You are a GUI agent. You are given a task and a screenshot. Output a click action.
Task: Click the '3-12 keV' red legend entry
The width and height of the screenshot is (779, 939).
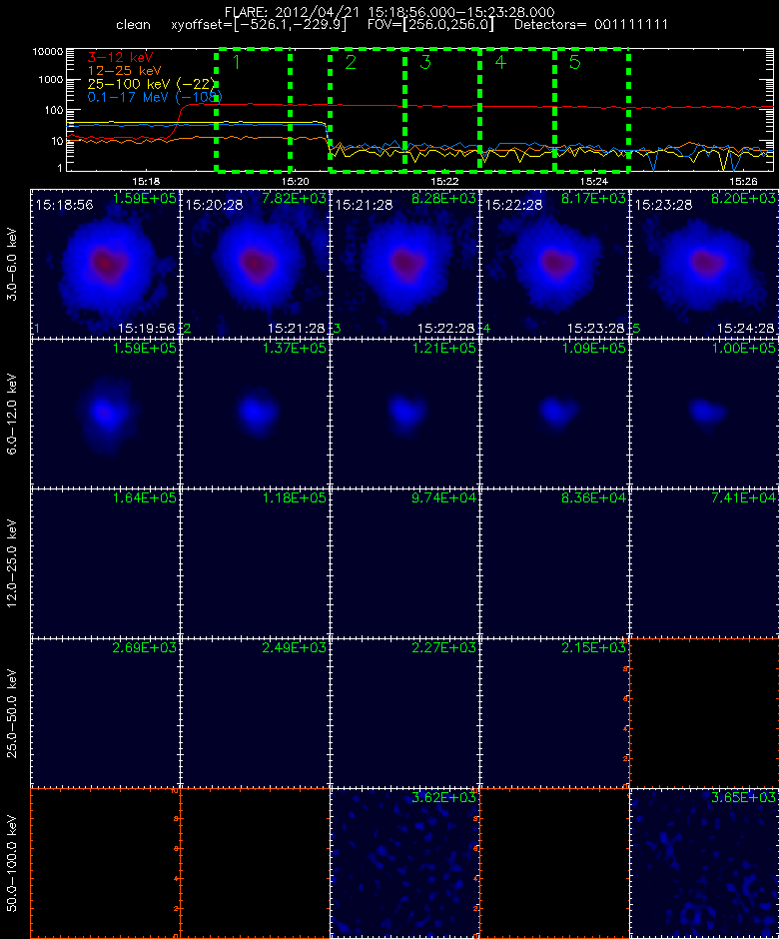(121, 58)
